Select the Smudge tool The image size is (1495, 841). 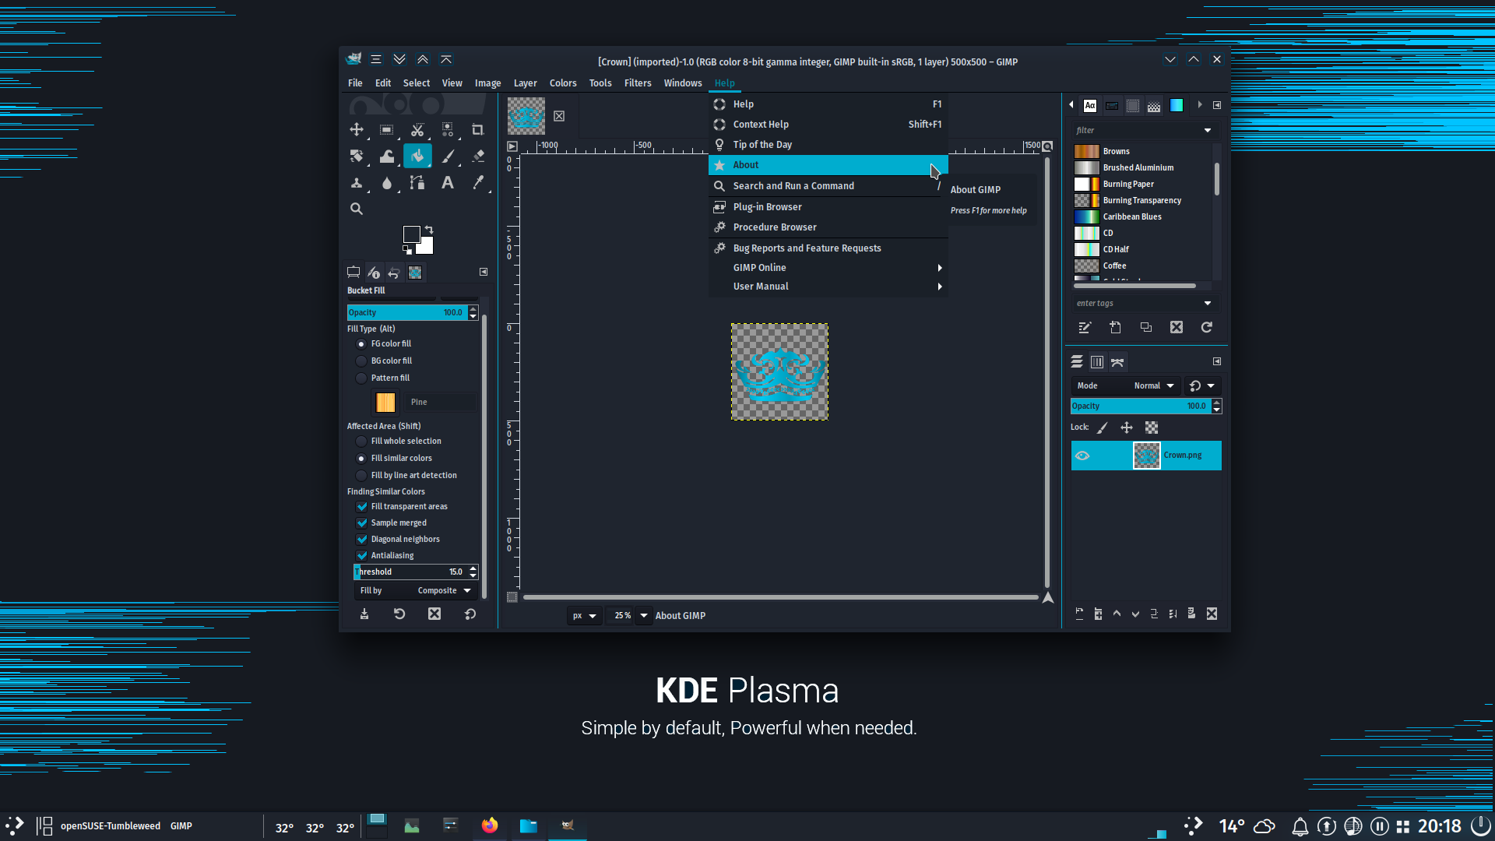[x=386, y=182]
